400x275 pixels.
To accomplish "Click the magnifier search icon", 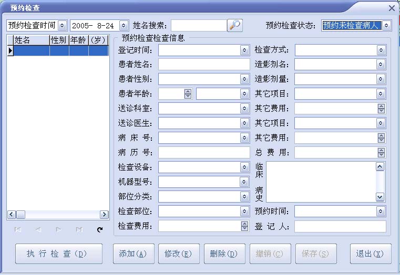I will coord(235,26).
